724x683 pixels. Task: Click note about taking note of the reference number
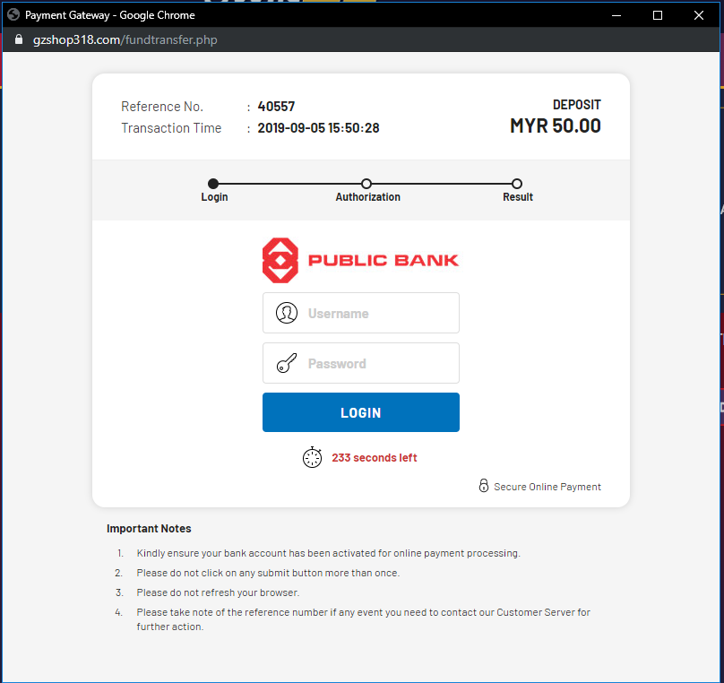point(364,619)
